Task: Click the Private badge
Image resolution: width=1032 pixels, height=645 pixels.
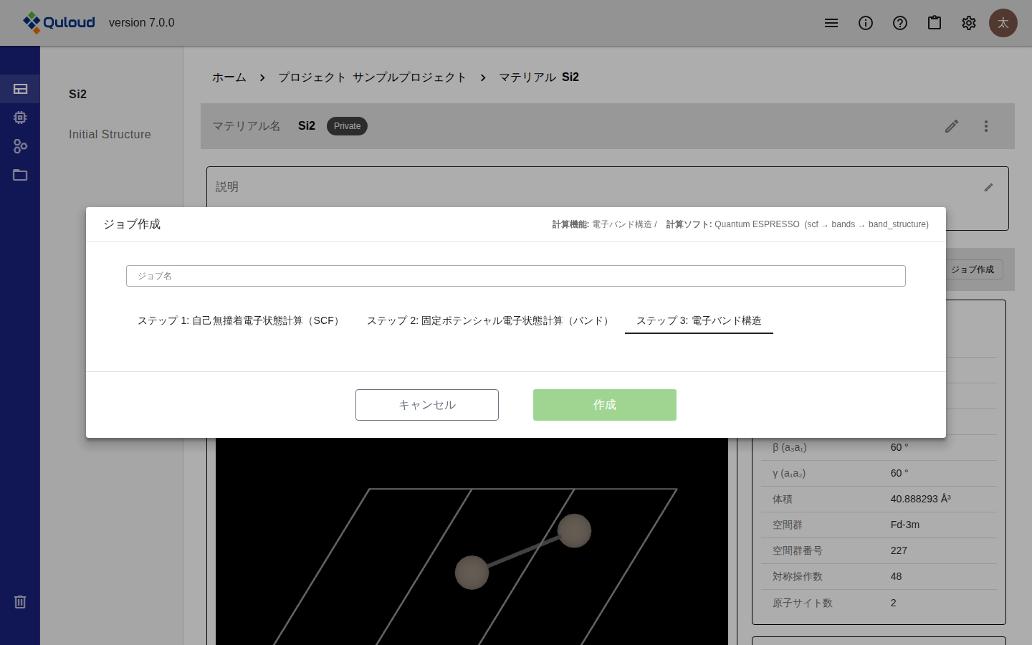Action: 347,126
